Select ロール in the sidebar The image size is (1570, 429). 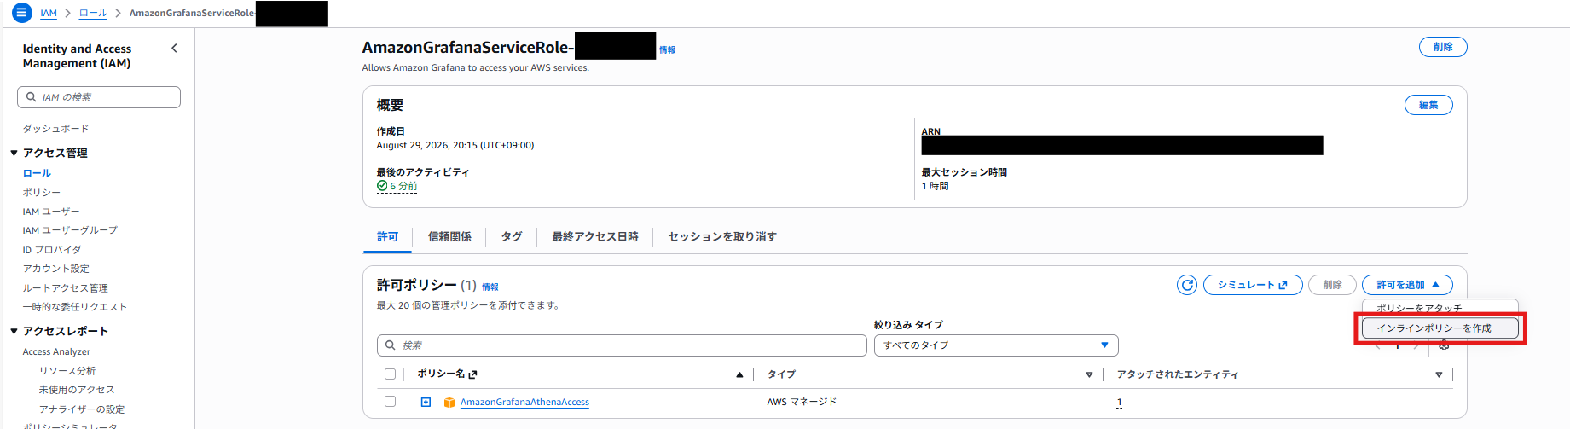click(37, 173)
